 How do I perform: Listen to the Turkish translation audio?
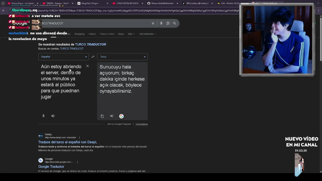tap(112, 116)
